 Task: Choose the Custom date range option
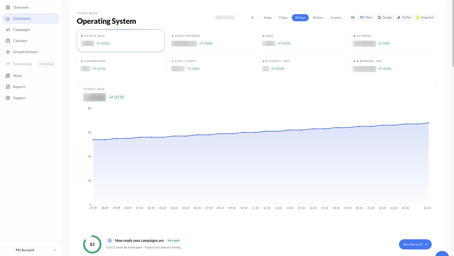click(x=336, y=18)
